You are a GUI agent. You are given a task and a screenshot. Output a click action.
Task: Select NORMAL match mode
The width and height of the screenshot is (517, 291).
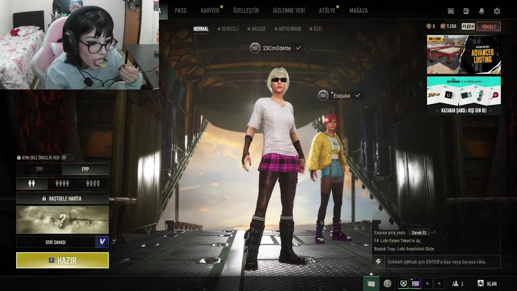[201, 29]
